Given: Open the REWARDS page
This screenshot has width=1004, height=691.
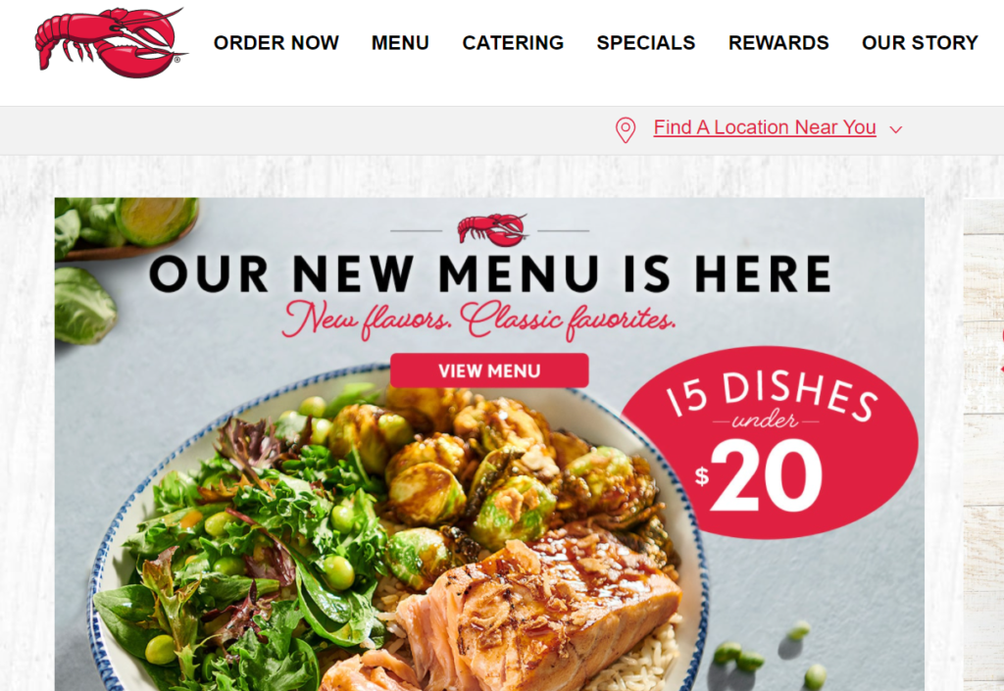Looking at the screenshot, I should (778, 43).
